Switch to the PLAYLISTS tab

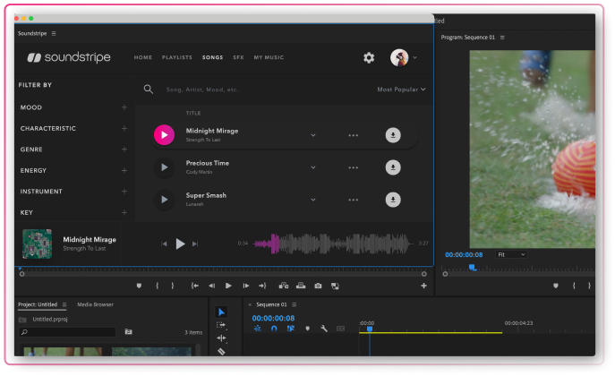[177, 57]
